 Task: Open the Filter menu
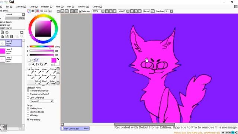point(59,7)
